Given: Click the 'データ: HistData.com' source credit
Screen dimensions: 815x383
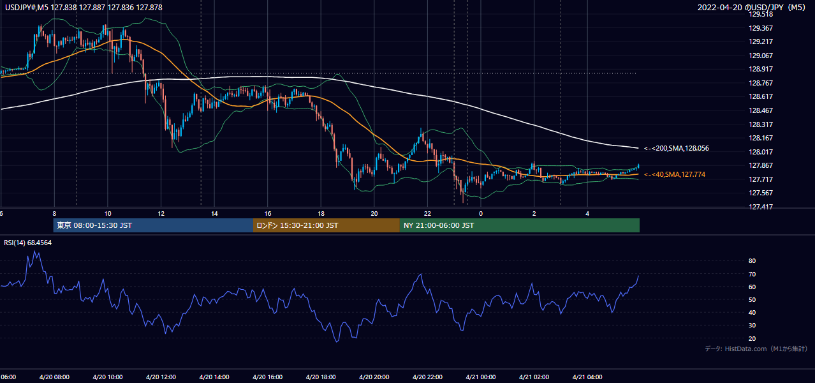Looking at the screenshot, I should pyautogui.click(x=756, y=349).
